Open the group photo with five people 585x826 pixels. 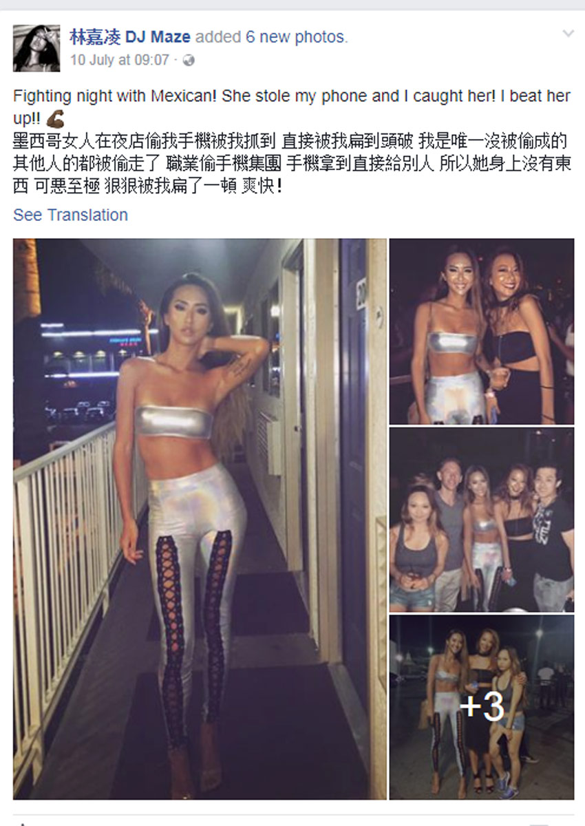click(x=482, y=520)
